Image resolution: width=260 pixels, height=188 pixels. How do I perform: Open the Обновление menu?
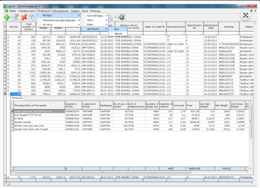61,11
